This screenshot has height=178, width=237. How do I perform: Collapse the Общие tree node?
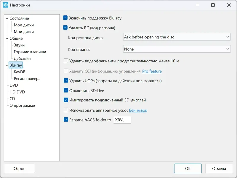pos(7,38)
